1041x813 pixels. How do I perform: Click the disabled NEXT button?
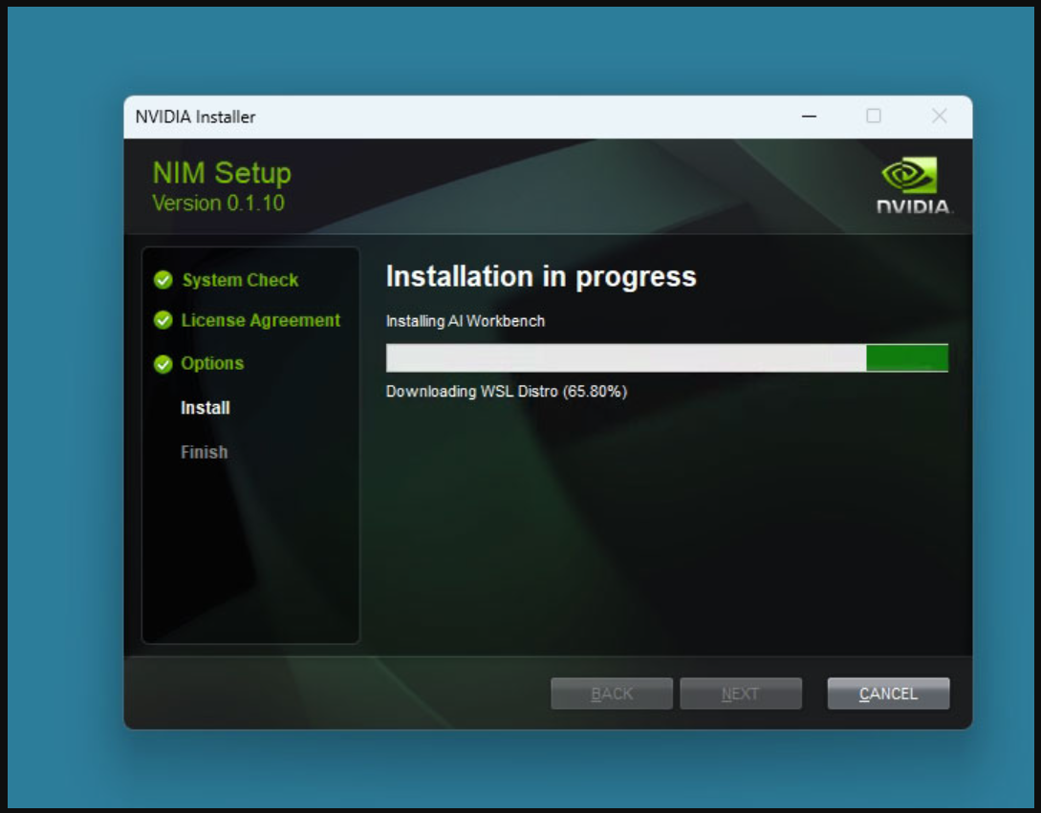[740, 694]
